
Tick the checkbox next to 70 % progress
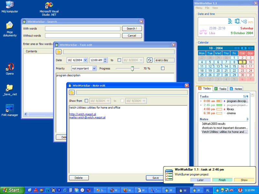pos(163,68)
